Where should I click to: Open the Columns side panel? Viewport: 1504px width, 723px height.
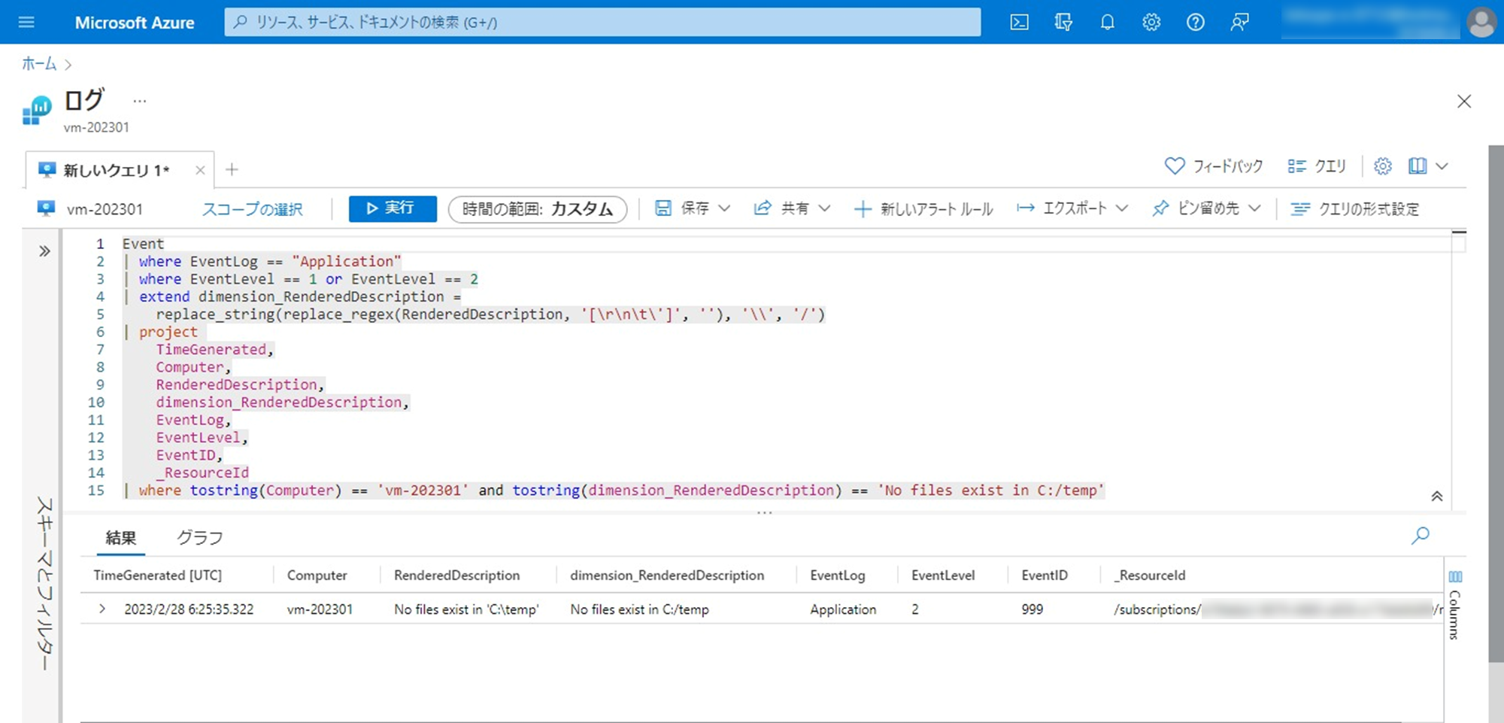click(x=1455, y=604)
